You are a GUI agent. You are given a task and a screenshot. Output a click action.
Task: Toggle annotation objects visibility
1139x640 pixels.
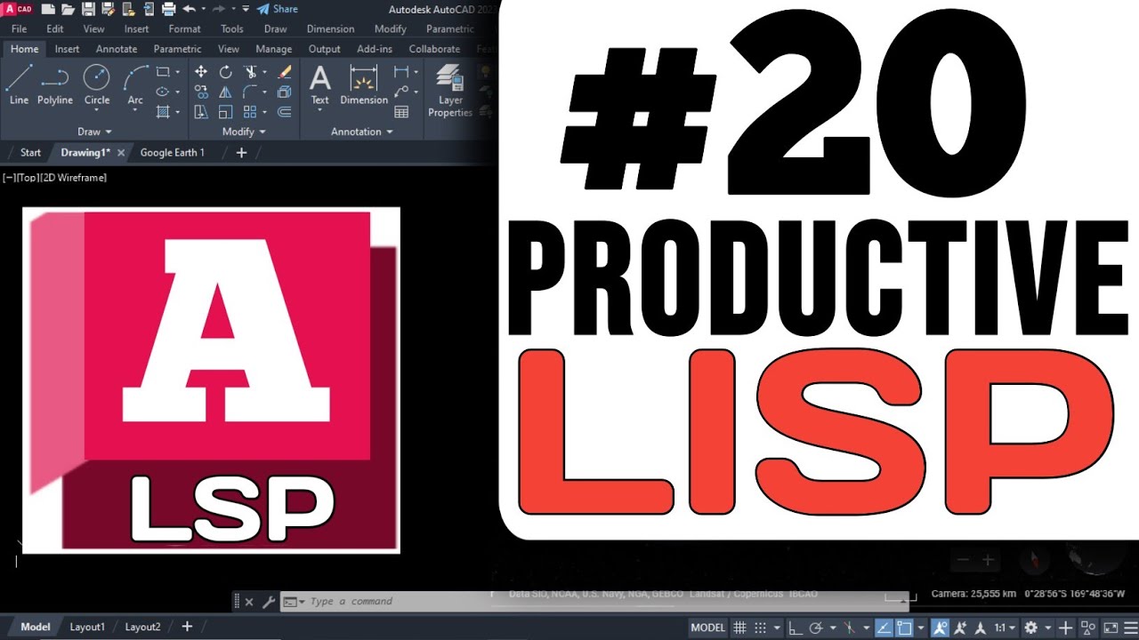pos(940,628)
